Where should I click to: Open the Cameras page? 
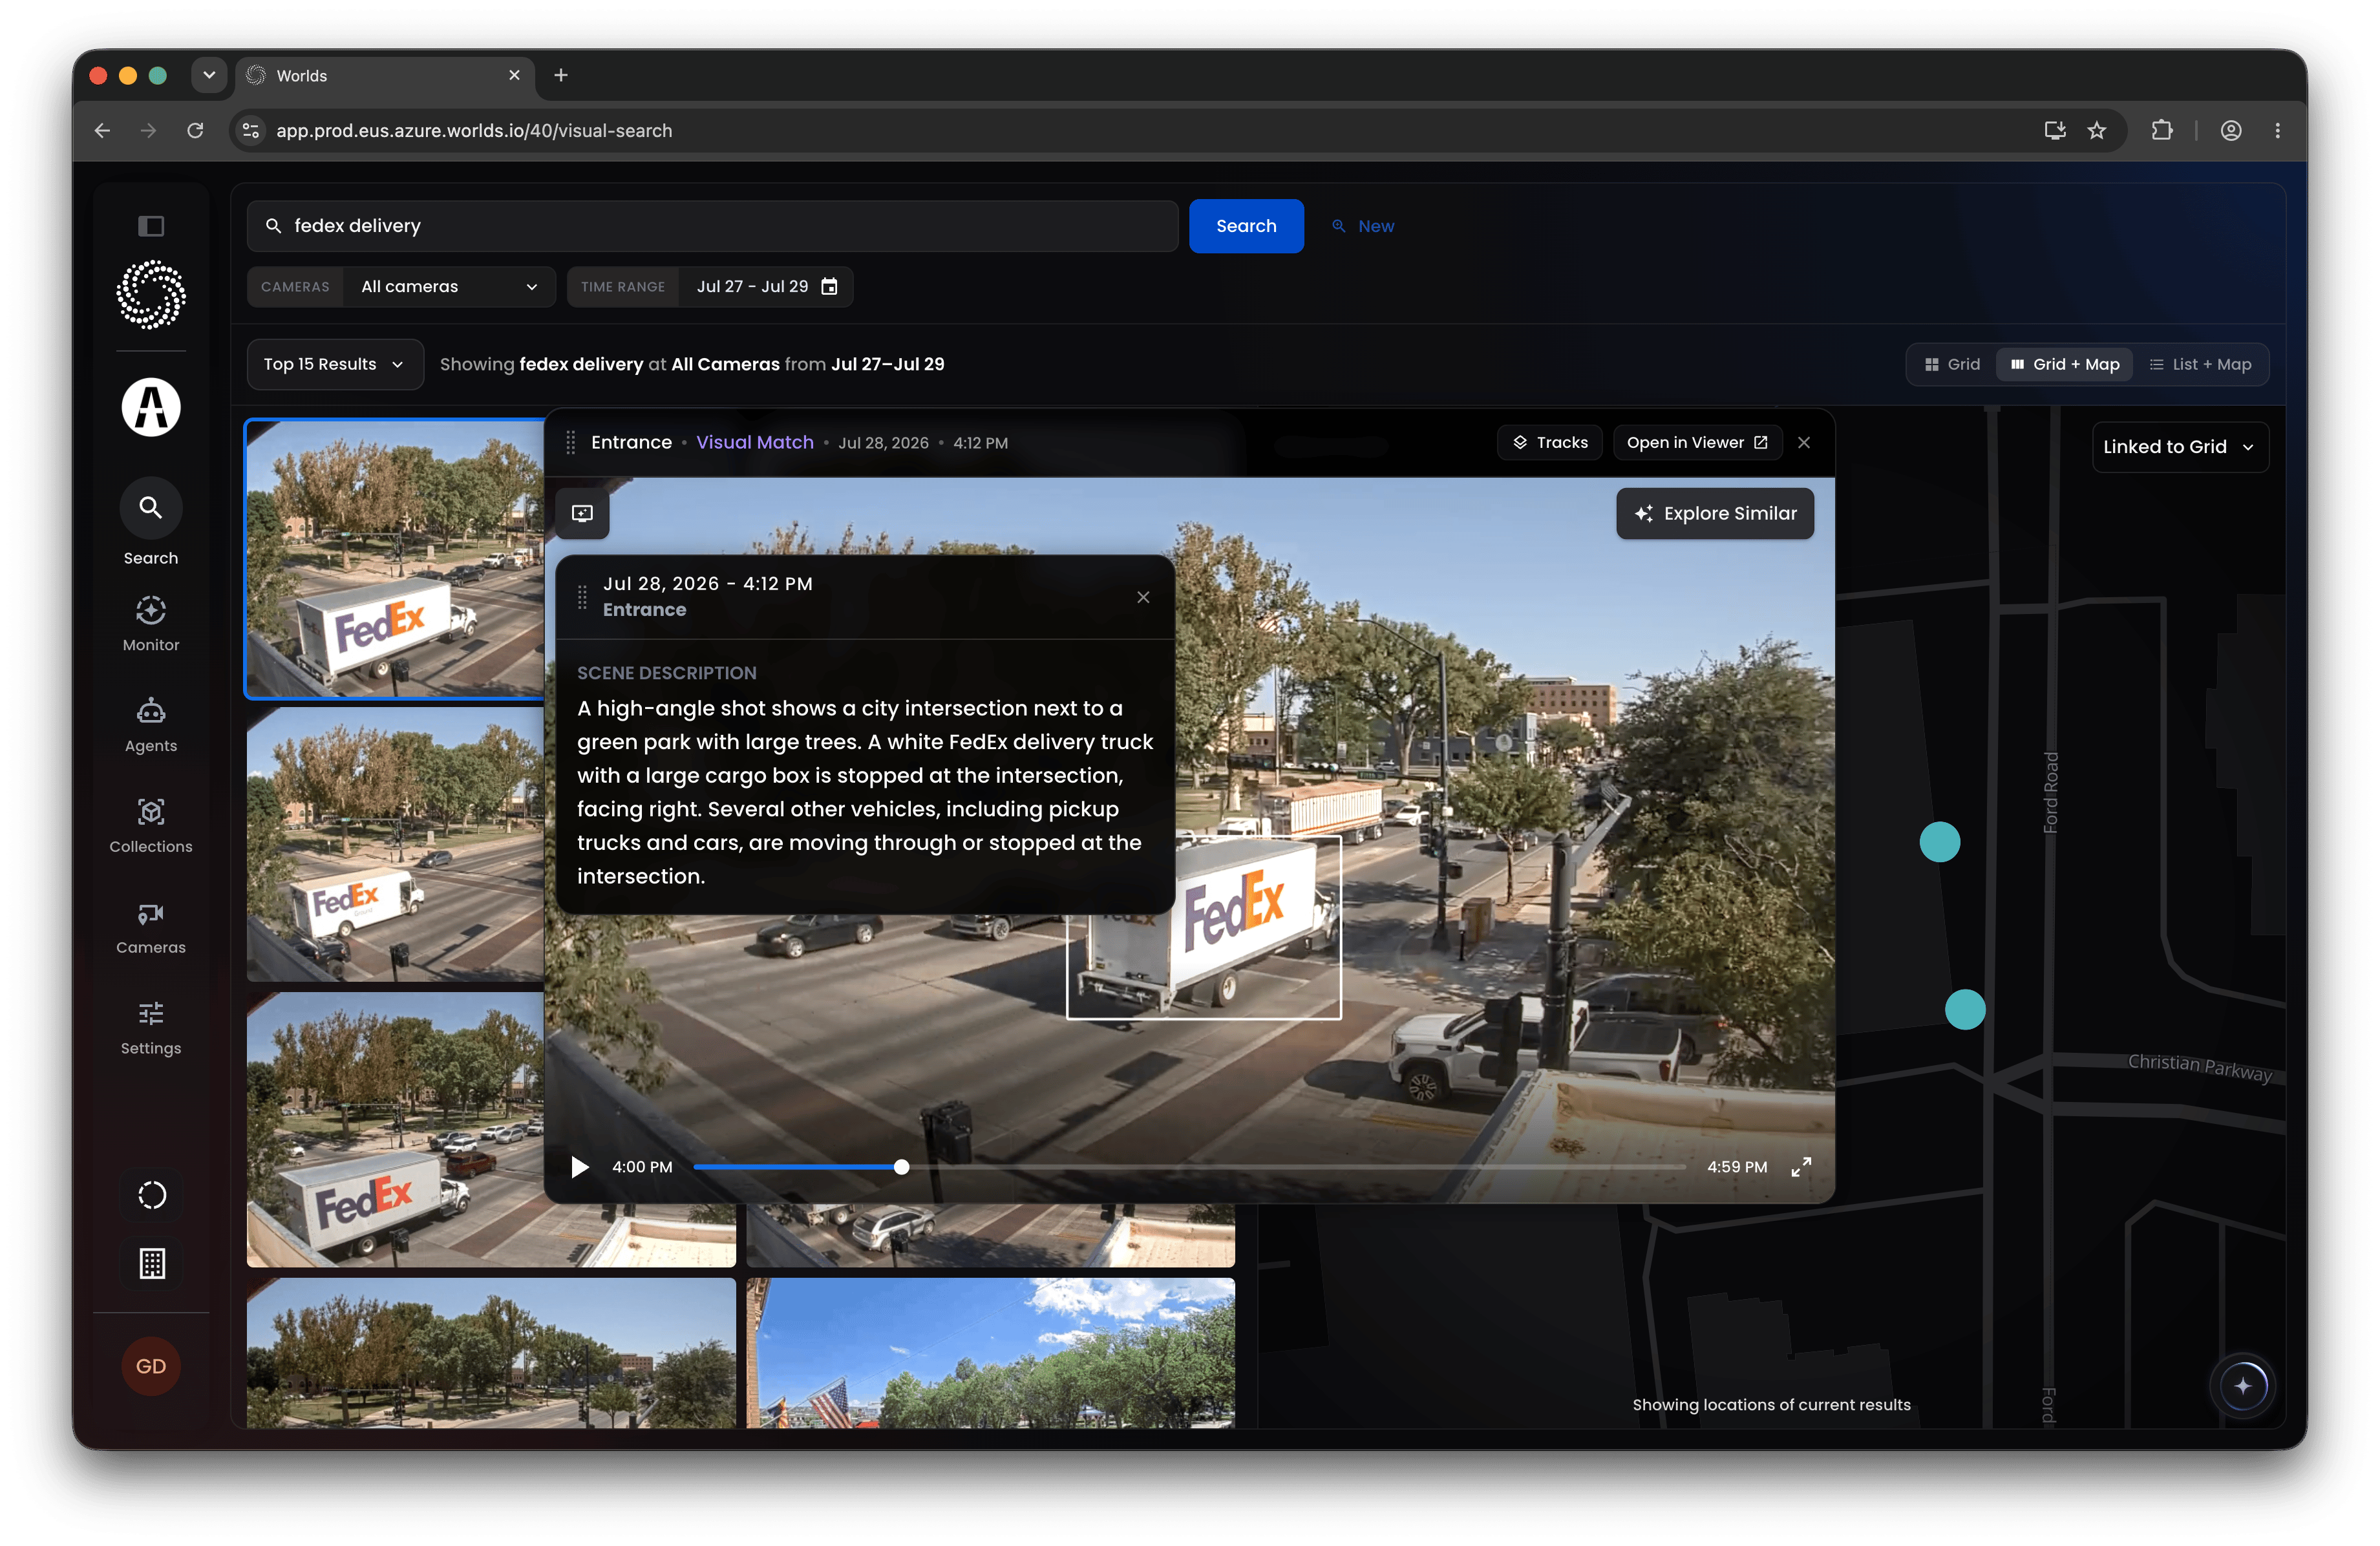tap(151, 927)
